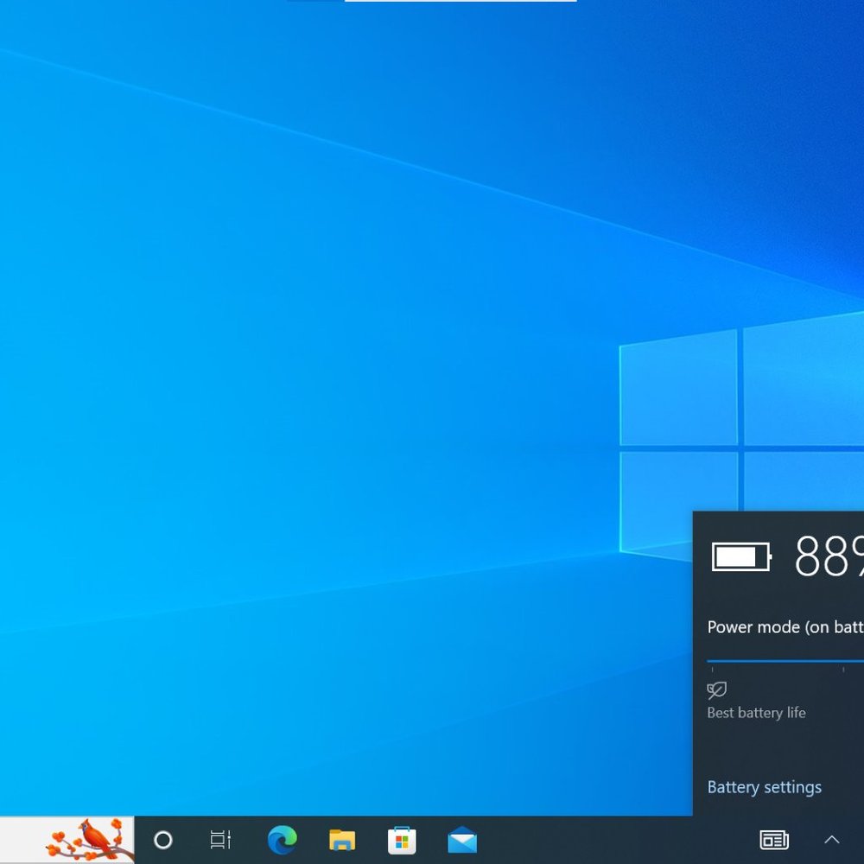
Task: Open the News and interests taskbar icon
Action: point(774,841)
